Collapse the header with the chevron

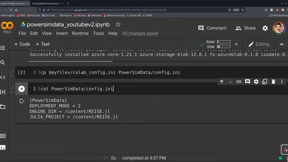click(x=282, y=44)
